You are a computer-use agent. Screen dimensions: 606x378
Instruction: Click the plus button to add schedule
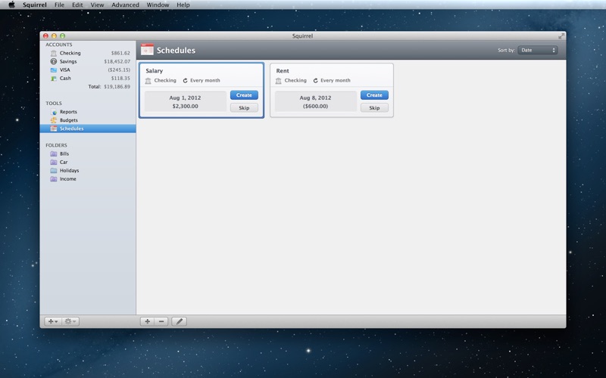(x=147, y=321)
